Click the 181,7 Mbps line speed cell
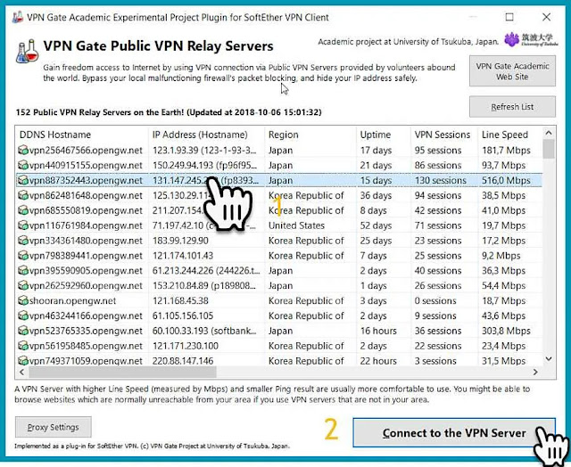 [506, 151]
